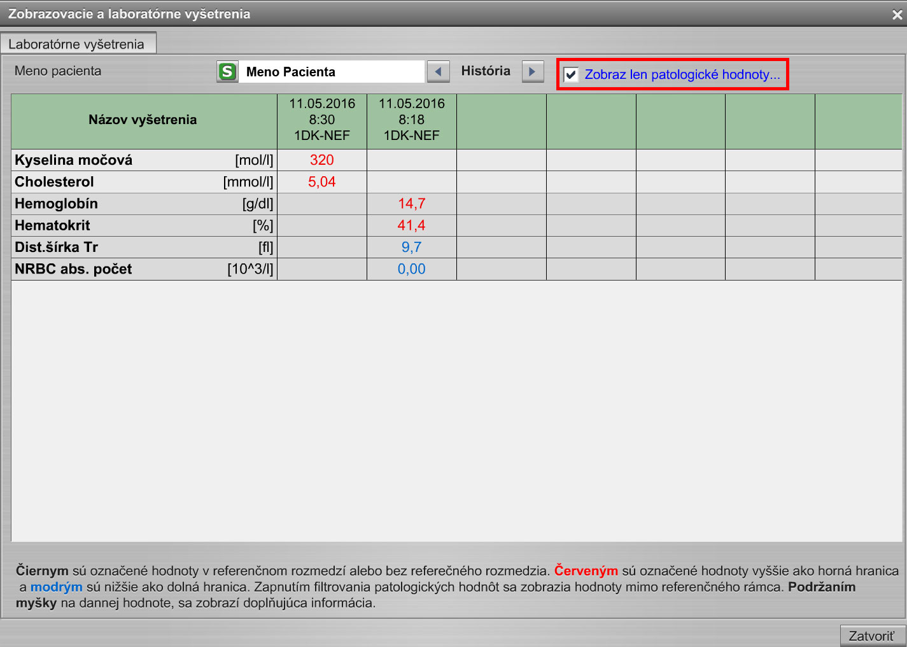Open the Laboratórne vyšetrenia tab
Screen dimensions: 907x647
tap(77, 44)
